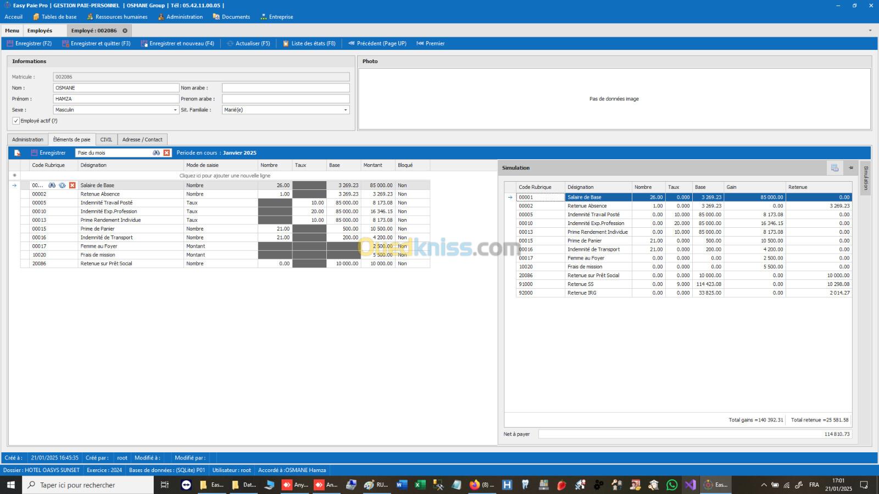Image resolution: width=879 pixels, height=494 pixels.
Task: Click binoculars search icon in Paie du mois field
Action: point(157,153)
